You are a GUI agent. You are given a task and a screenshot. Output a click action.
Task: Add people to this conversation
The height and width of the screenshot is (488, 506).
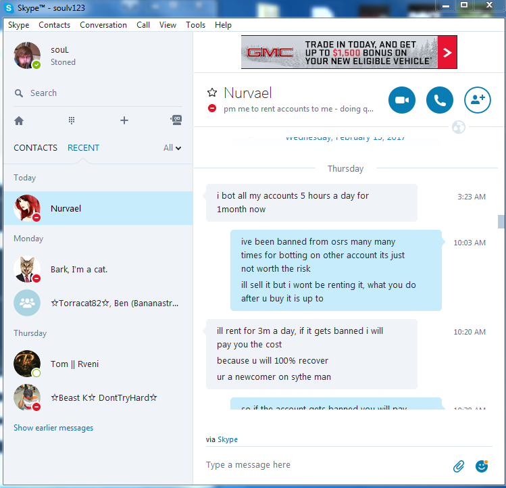coord(478,100)
